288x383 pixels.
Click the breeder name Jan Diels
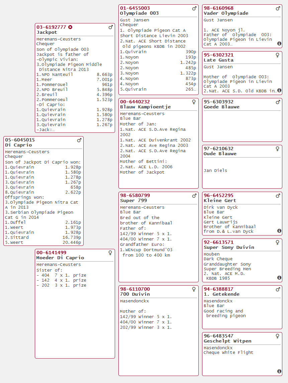point(215,171)
